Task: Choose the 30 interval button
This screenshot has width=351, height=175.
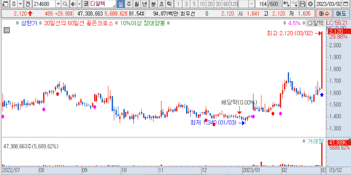Action: pyautogui.click(x=218, y=4)
